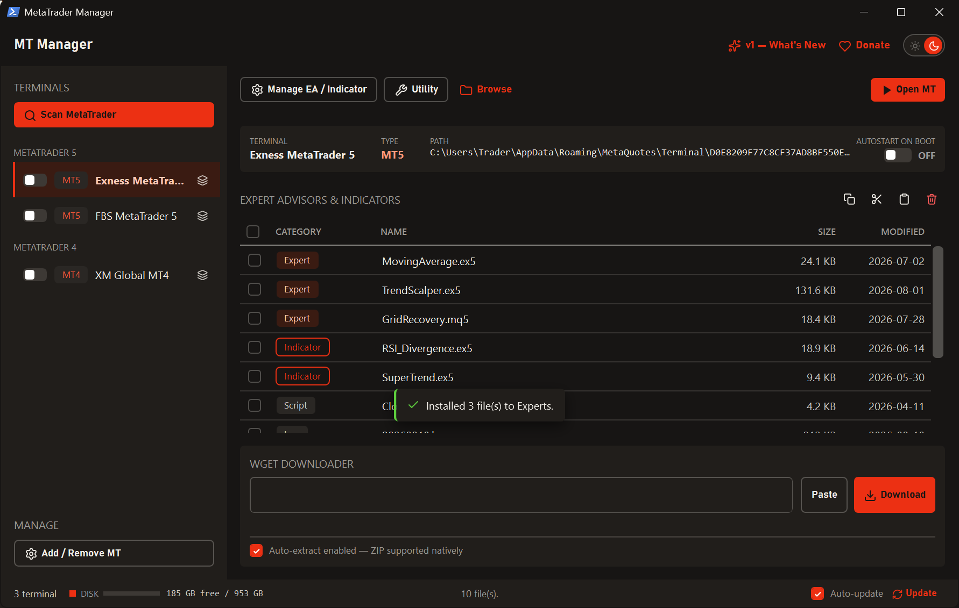Click layers icon for XM Global MT4
959x608 pixels.
202,275
